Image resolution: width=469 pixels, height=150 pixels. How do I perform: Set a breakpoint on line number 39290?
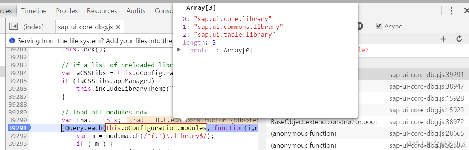tap(18, 120)
